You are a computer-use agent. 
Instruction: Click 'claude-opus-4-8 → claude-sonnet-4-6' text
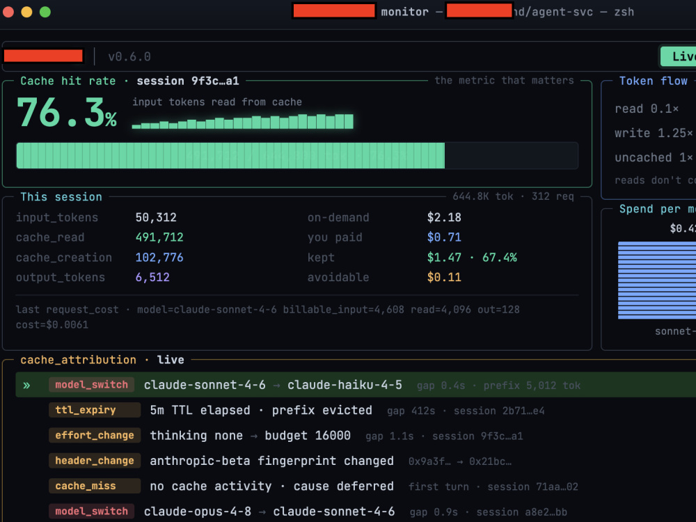[269, 512]
